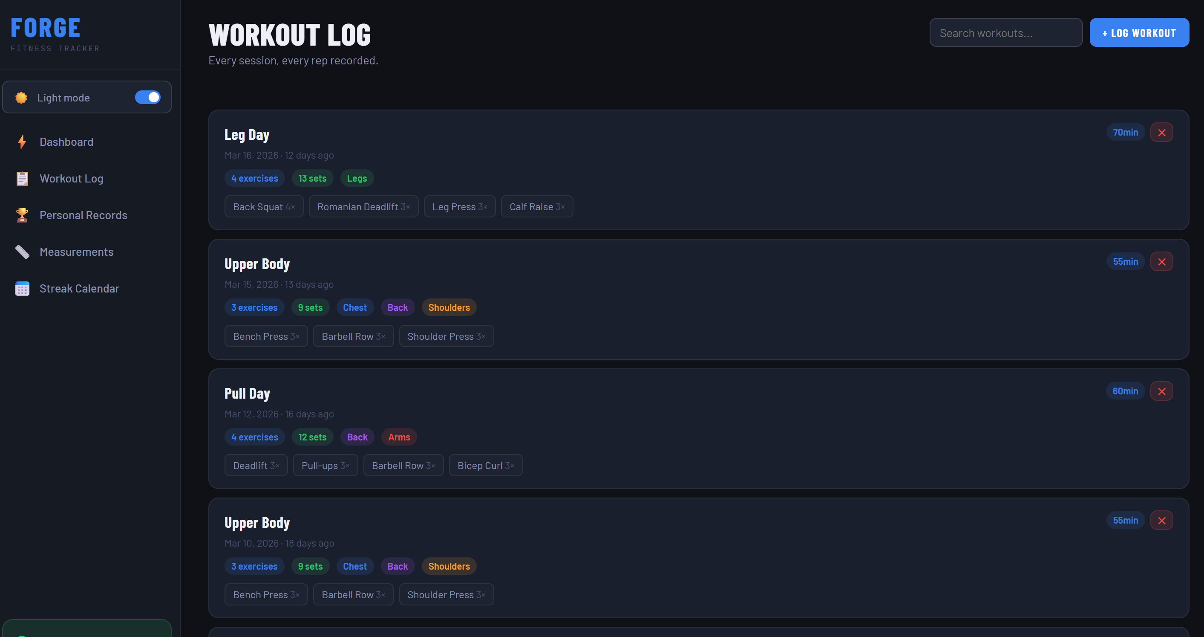Click the light mode sun icon
Image resolution: width=1204 pixels, height=637 pixels.
pyautogui.click(x=20, y=97)
